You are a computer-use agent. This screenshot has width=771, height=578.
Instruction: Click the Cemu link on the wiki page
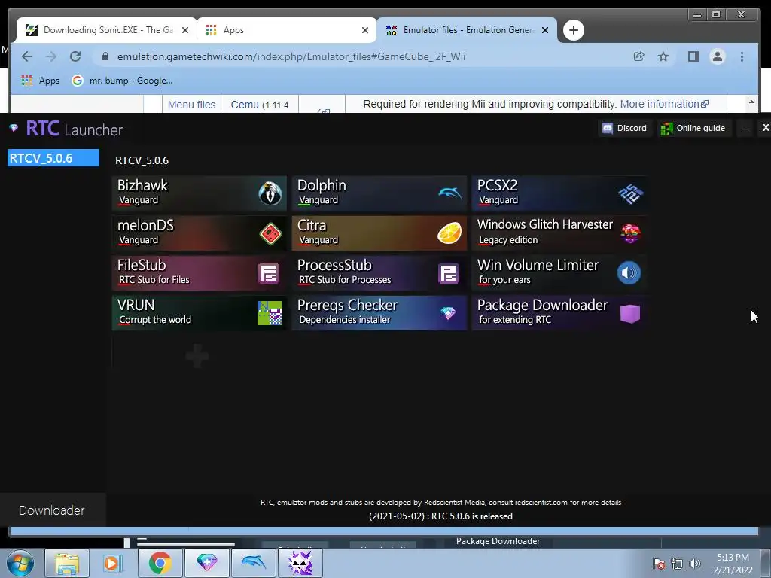245,105
